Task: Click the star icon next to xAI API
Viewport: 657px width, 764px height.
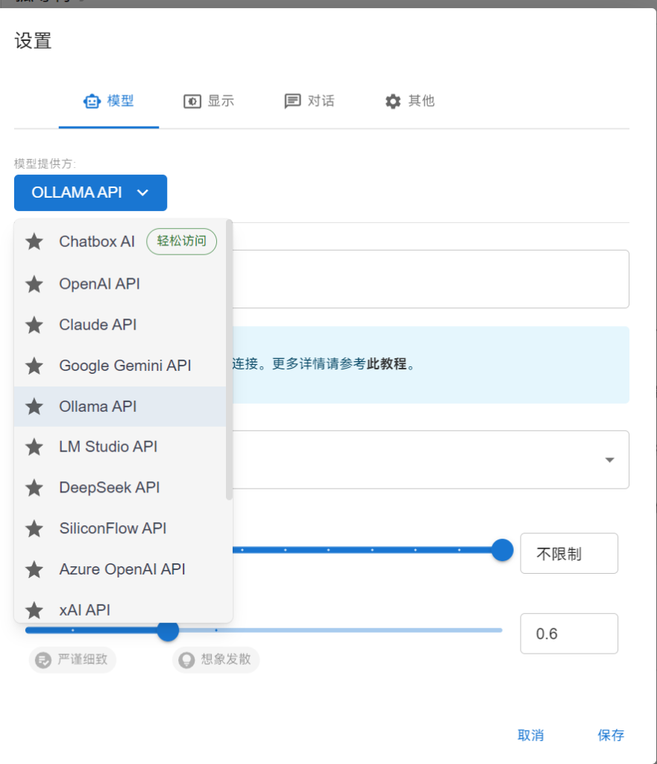Action: tap(34, 610)
